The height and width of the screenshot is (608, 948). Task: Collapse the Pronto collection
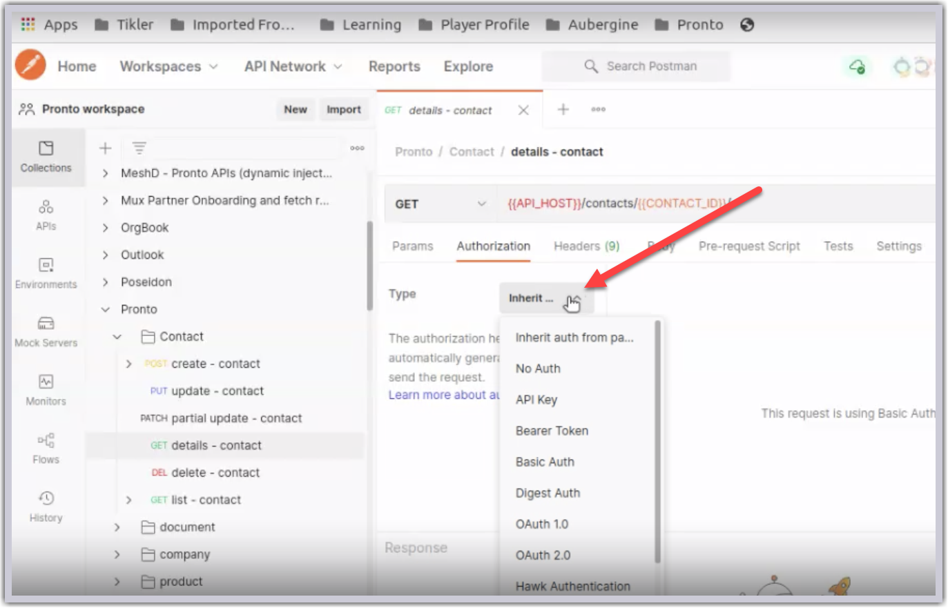click(105, 309)
